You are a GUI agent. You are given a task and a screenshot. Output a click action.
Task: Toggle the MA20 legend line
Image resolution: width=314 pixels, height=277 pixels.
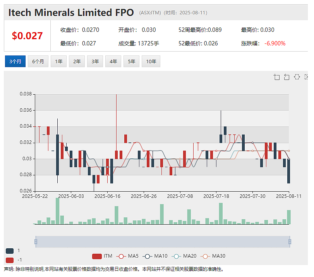click(176, 256)
